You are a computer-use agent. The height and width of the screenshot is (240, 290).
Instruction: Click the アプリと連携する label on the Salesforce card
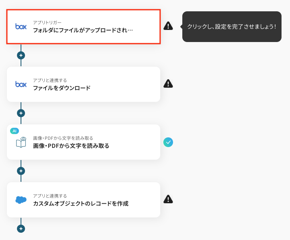pos(50,196)
